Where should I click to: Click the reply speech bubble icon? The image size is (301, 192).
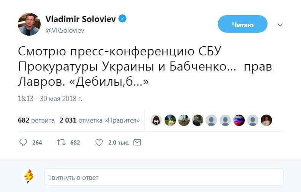coord(23,143)
